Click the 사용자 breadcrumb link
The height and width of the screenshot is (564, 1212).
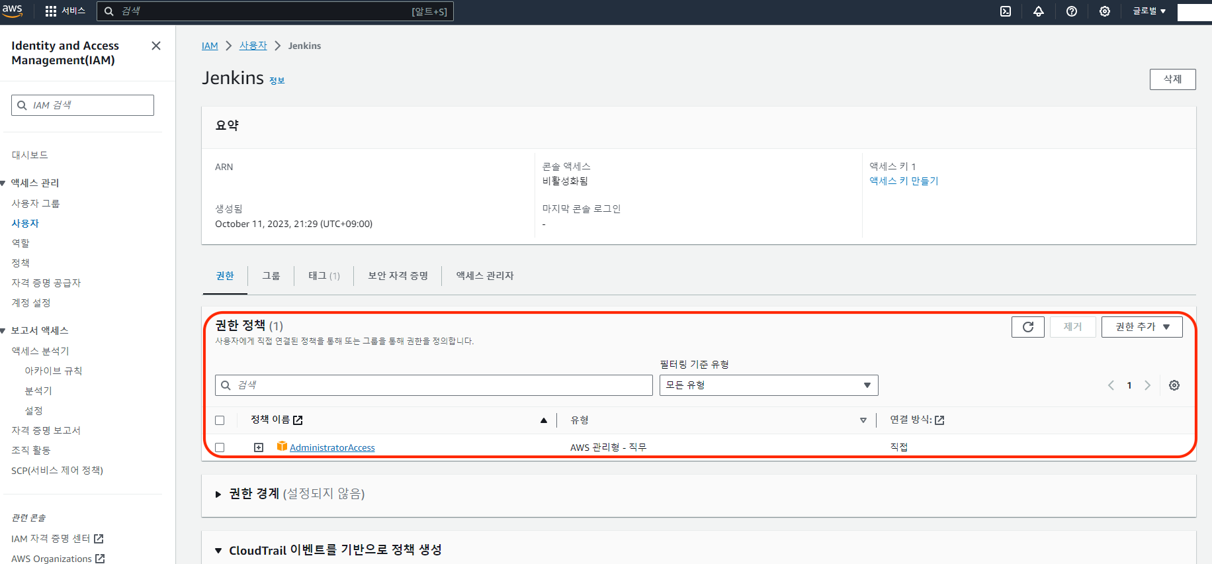click(253, 46)
